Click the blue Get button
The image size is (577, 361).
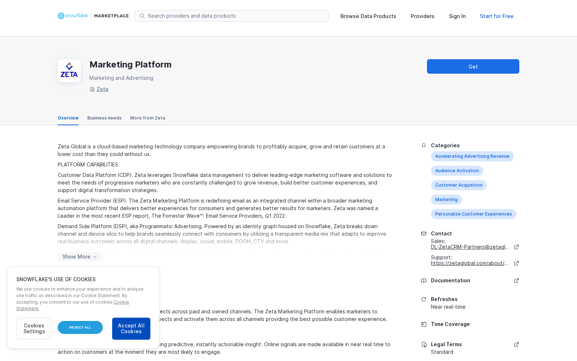pos(473,66)
